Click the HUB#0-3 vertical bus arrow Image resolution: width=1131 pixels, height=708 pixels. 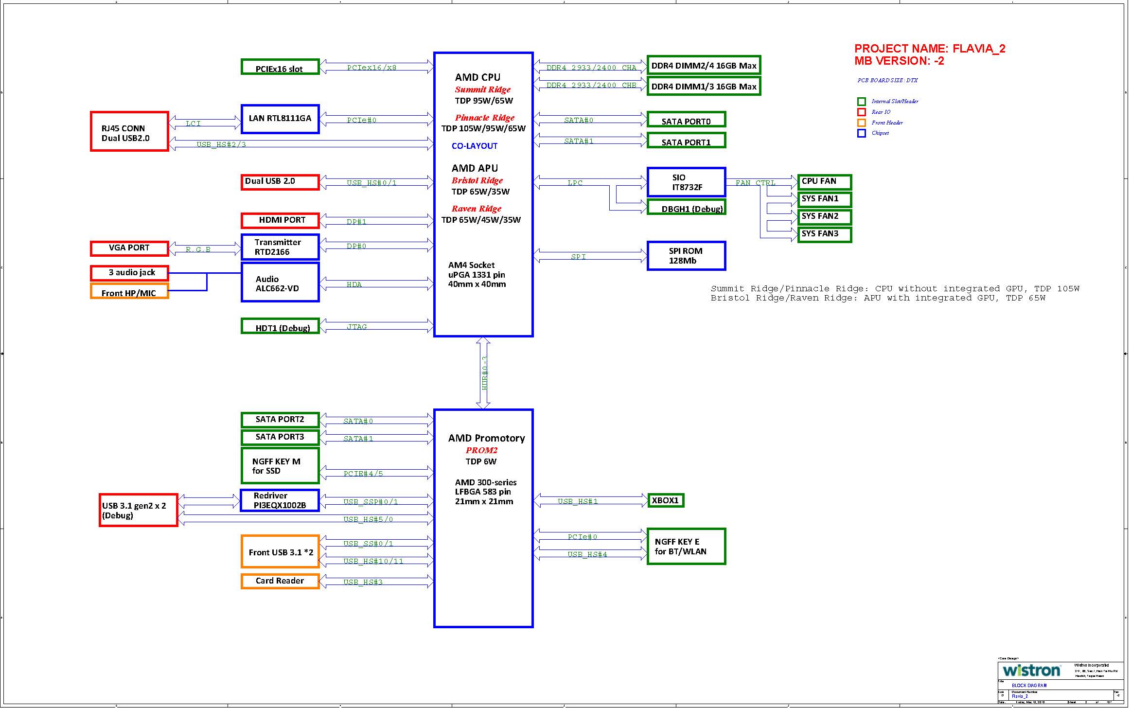(483, 373)
